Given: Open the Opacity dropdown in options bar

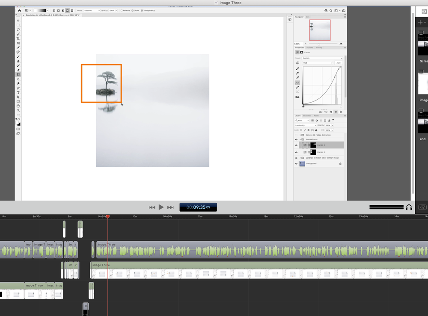Looking at the screenshot, I should 116,11.
